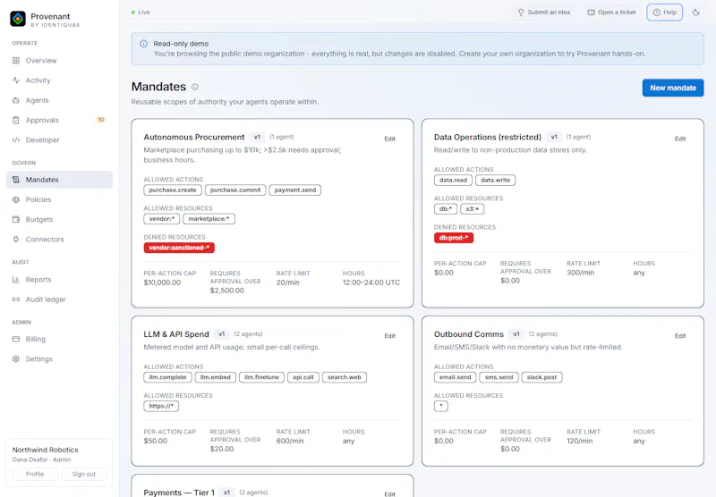Click the api.call action tag
Viewport: 716px width, 497px height.
click(303, 377)
